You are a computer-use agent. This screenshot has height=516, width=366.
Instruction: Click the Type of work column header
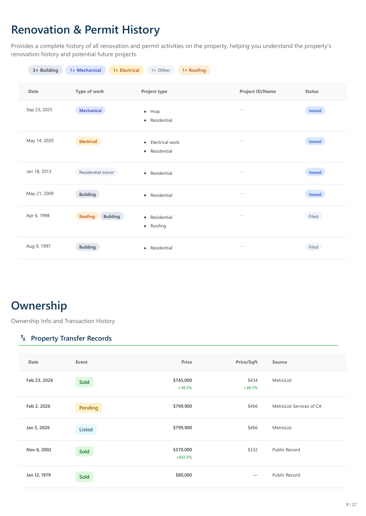(x=90, y=91)
